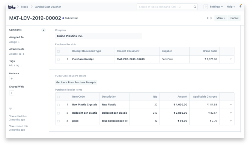Viewport: 250px width, 146px height.
Task: Select the penB row checkbox
Action: click(58, 121)
